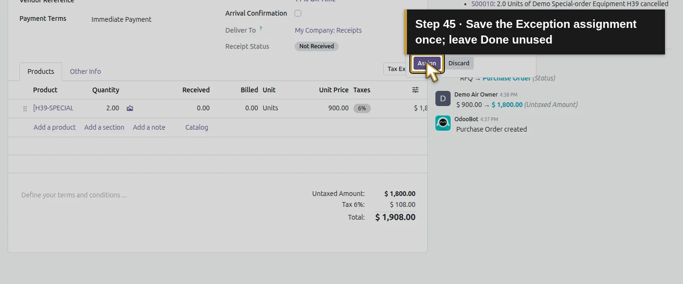Click the Discard button

point(459,63)
